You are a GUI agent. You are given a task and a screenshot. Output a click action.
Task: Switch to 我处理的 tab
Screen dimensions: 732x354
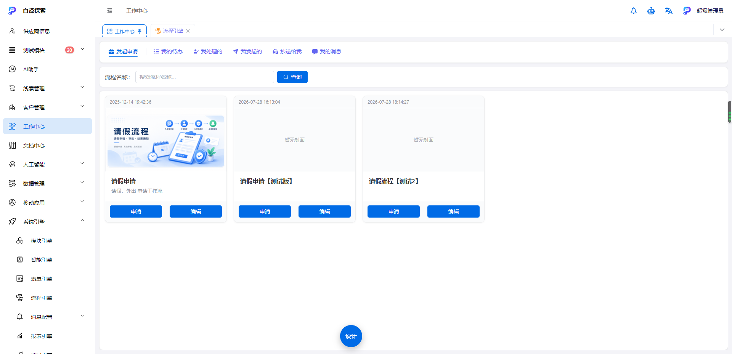tap(208, 51)
